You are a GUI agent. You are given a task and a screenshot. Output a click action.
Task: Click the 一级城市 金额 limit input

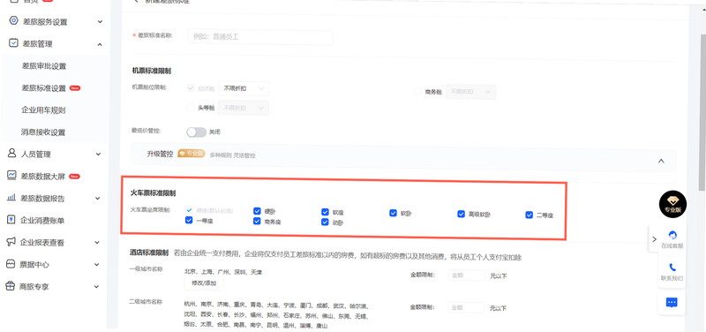[x=467, y=275]
